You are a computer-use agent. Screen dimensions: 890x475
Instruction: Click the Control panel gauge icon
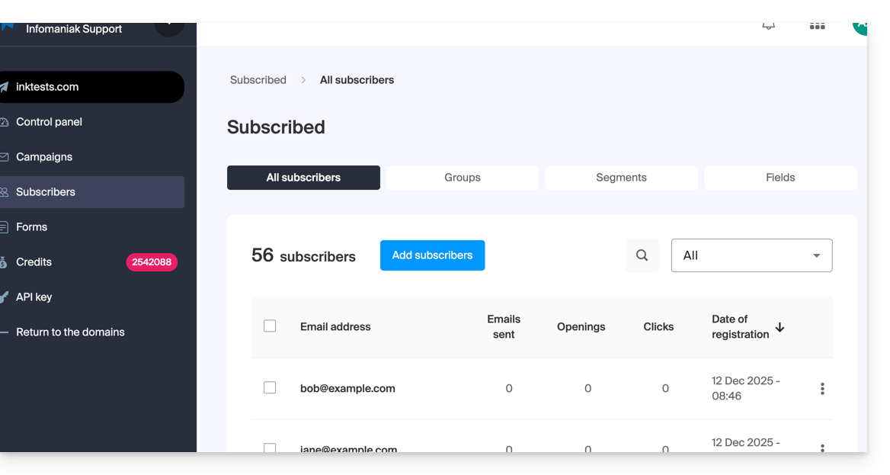click(x=5, y=122)
